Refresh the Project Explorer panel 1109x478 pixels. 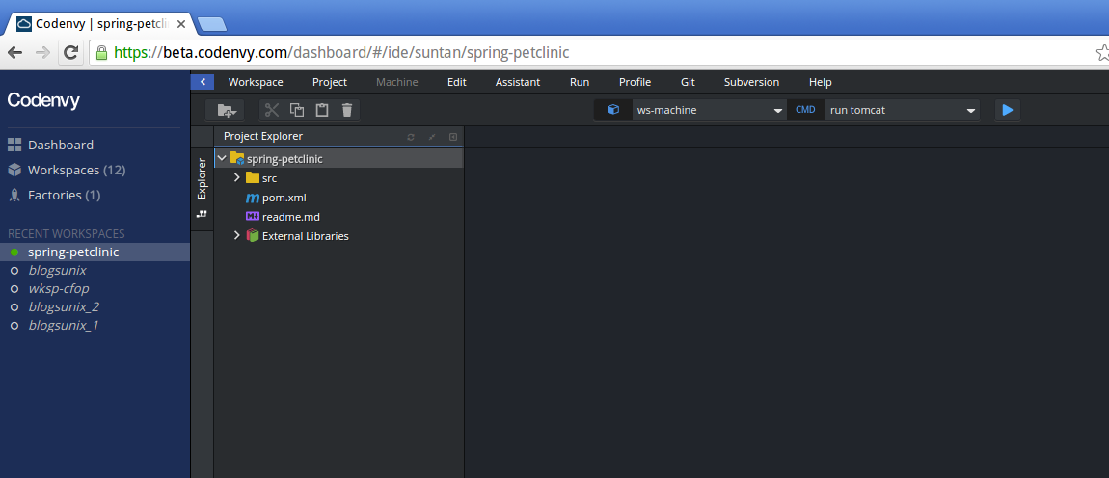pos(411,137)
